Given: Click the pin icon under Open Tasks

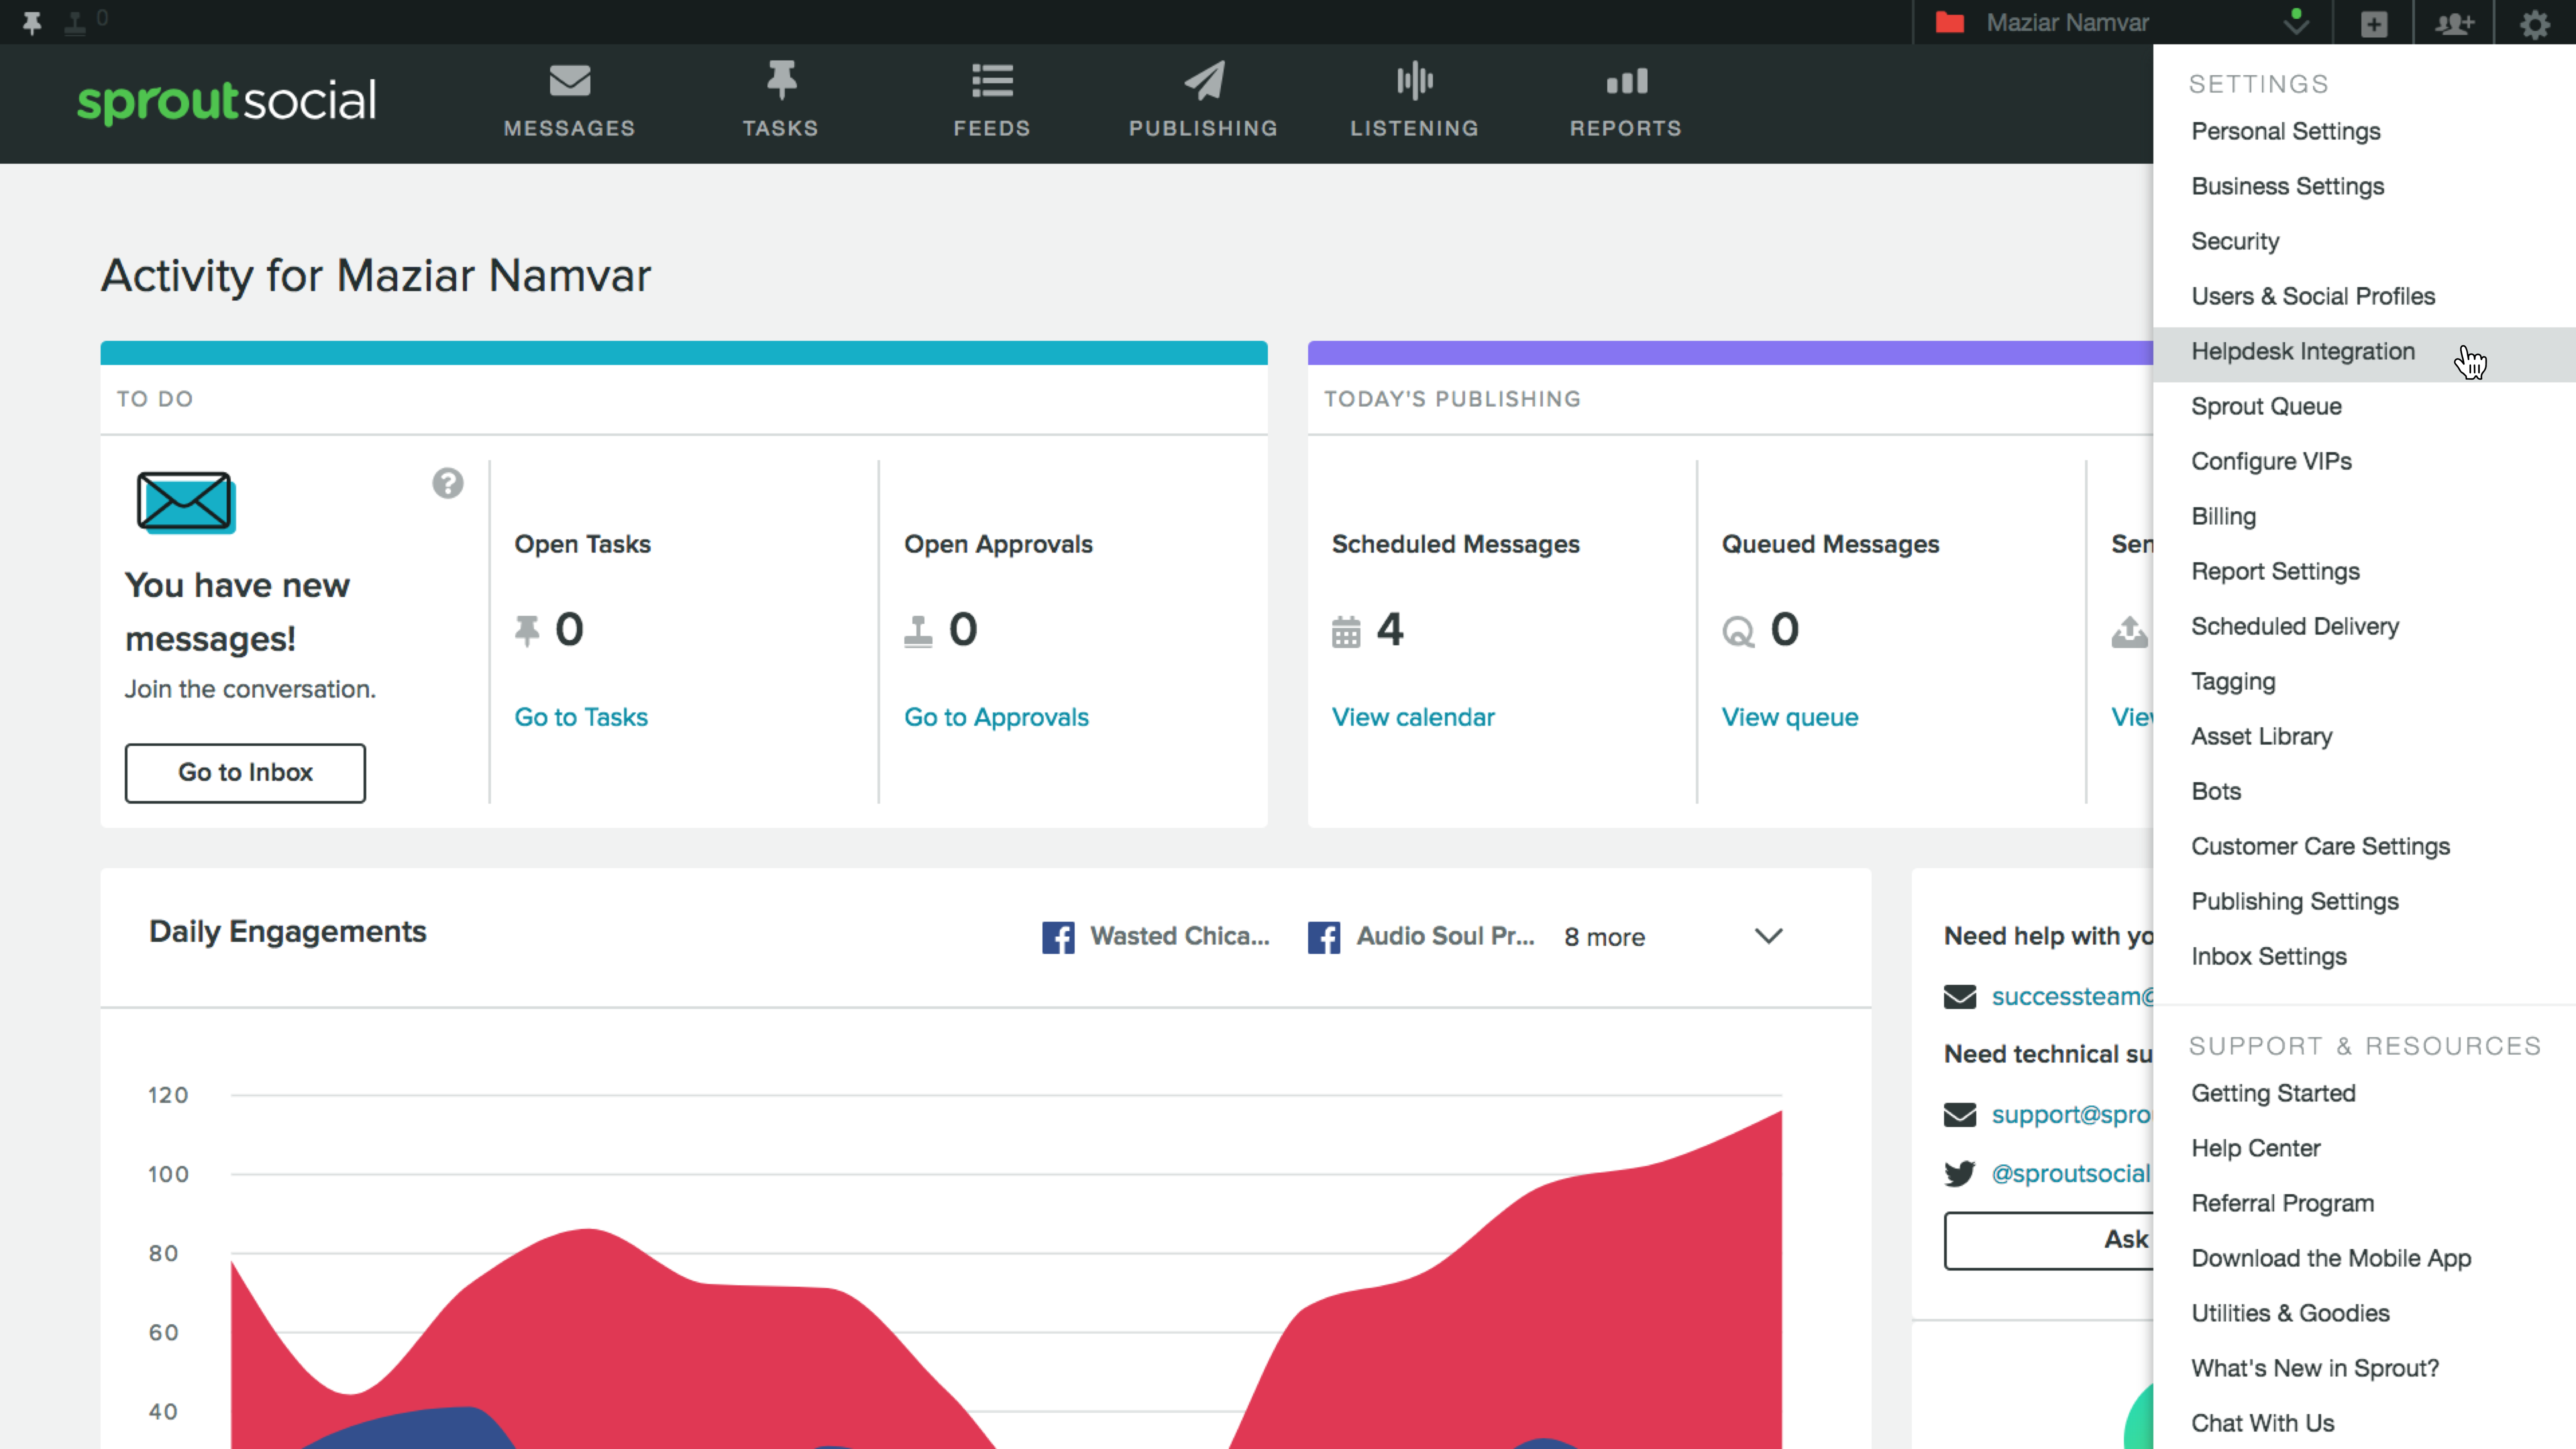Looking at the screenshot, I should [527, 631].
